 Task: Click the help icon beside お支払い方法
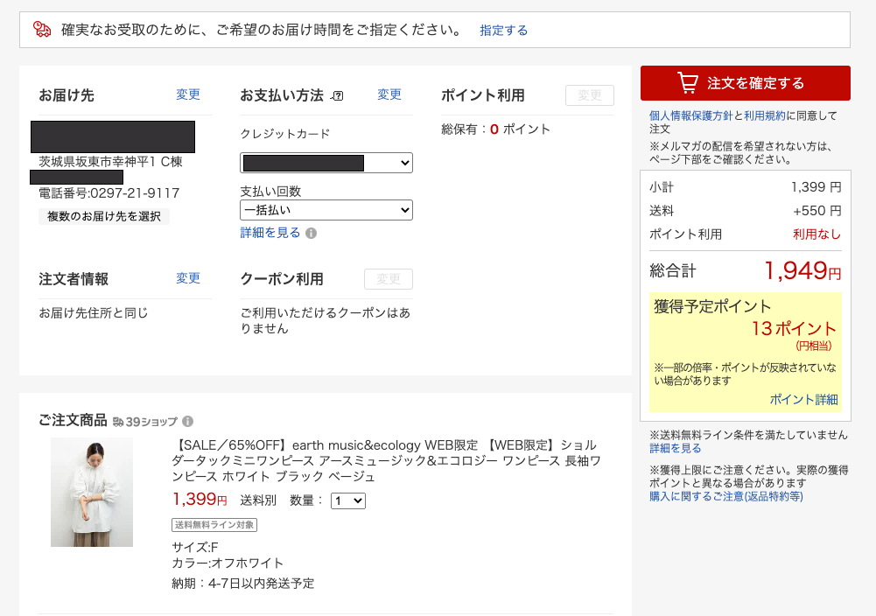(x=338, y=96)
